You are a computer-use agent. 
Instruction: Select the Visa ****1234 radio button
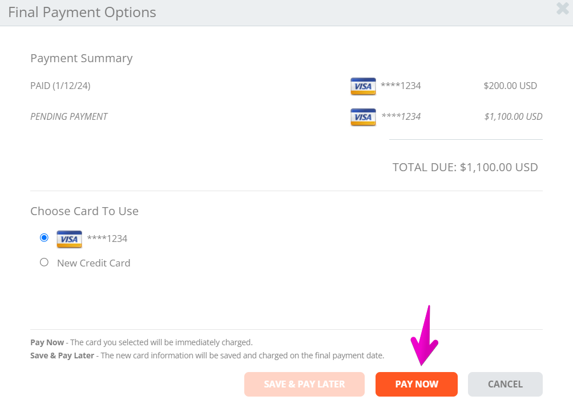coord(44,238)
